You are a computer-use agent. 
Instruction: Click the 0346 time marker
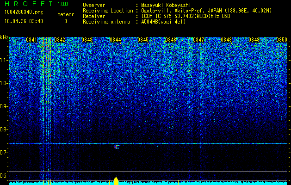coord(171,40)
